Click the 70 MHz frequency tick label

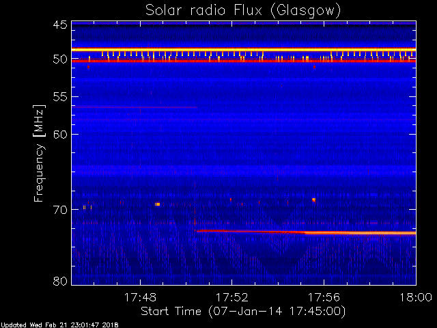(60, 210)
